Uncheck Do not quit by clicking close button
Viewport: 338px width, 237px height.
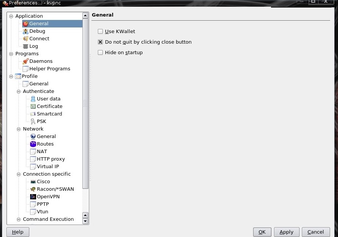100,42
